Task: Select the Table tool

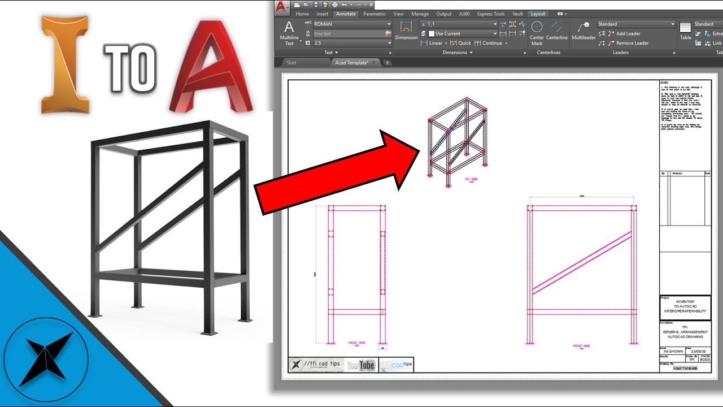Action: pyautogui.click(x=685, y=30)
